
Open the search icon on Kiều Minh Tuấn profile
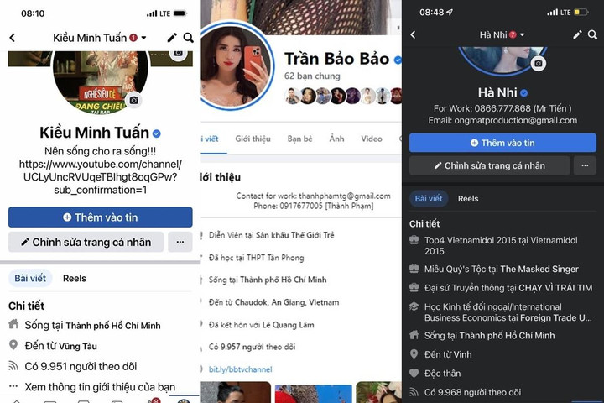tap(188, 38)
